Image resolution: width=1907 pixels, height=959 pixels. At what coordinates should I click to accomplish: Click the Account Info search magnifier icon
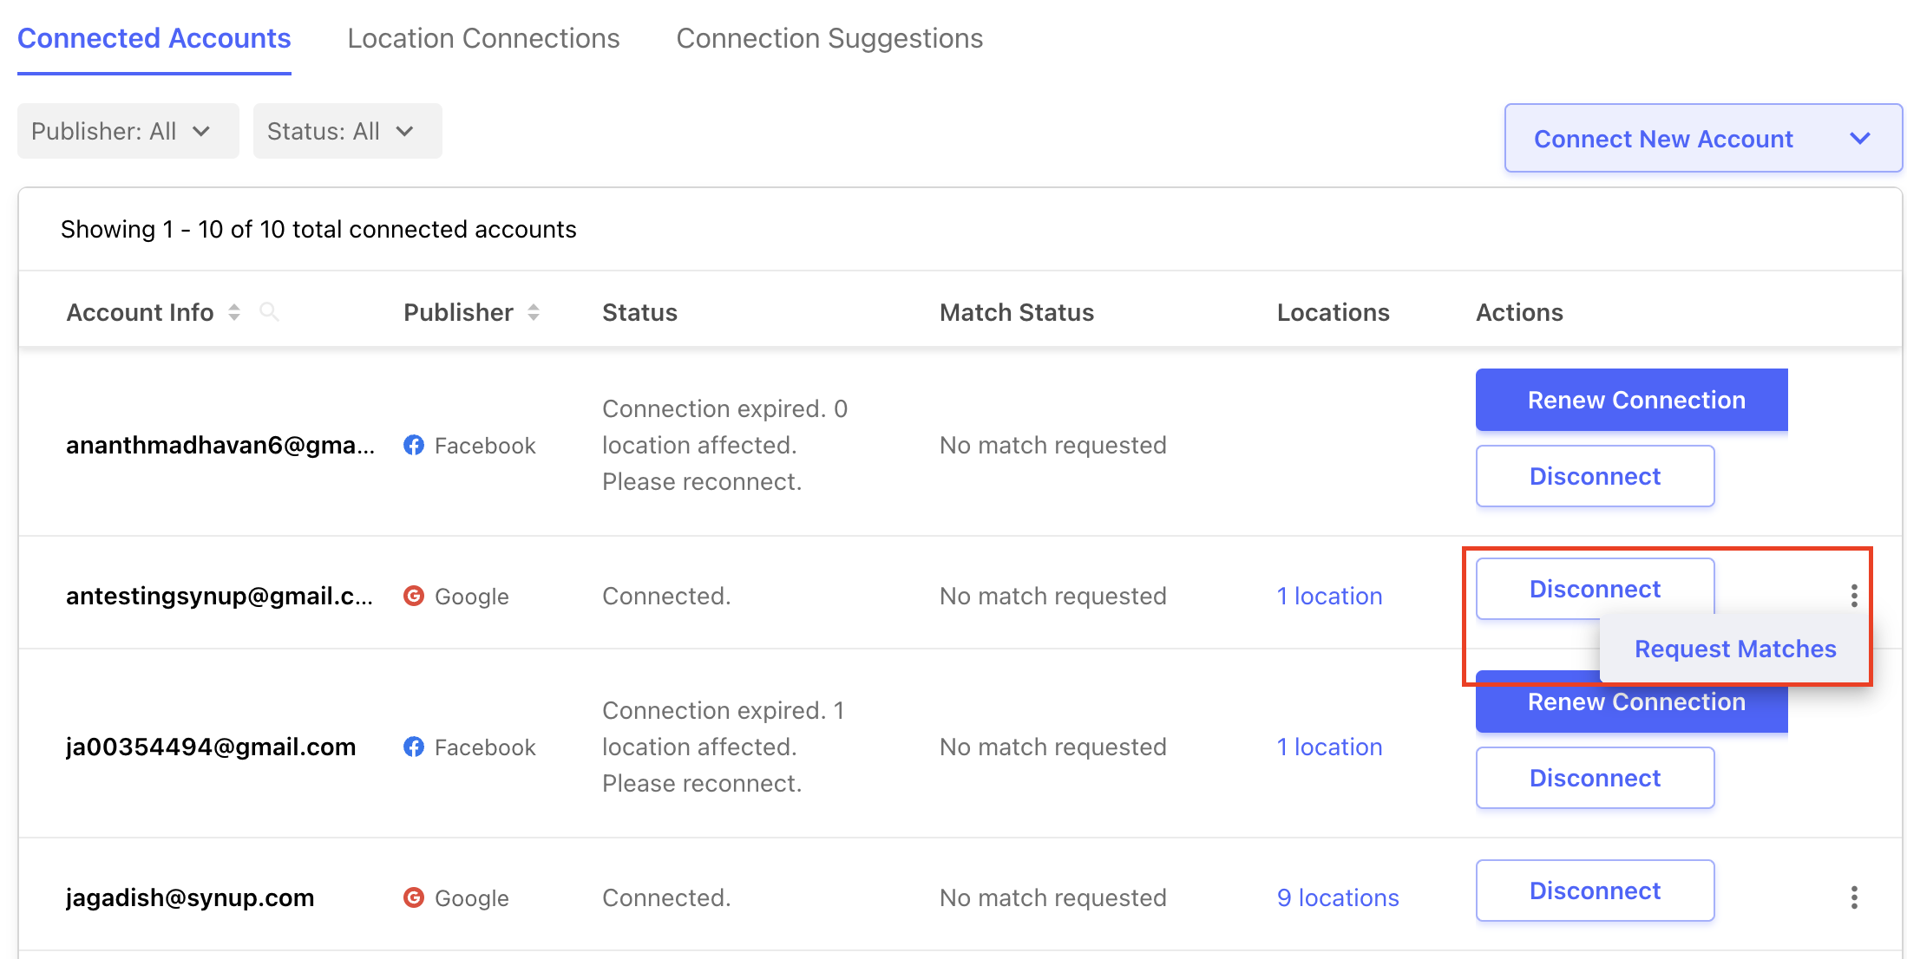point(269,311)
